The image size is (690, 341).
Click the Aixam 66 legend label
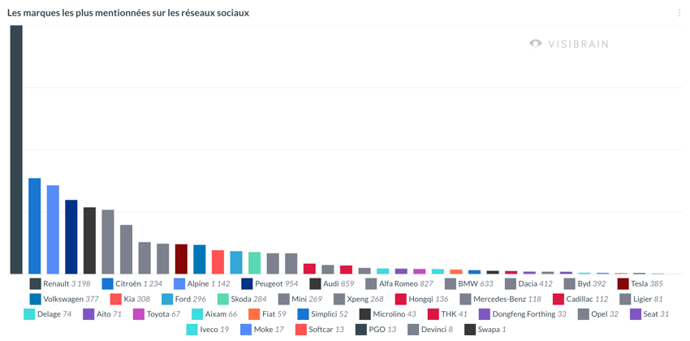pyautogui.click(x=221, y=314)
